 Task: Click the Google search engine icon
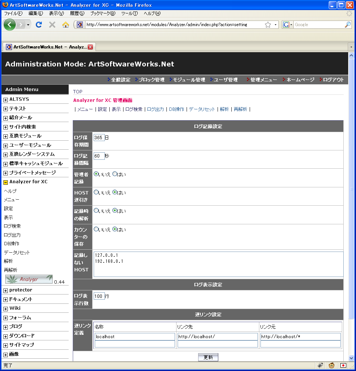click(286, 25)
